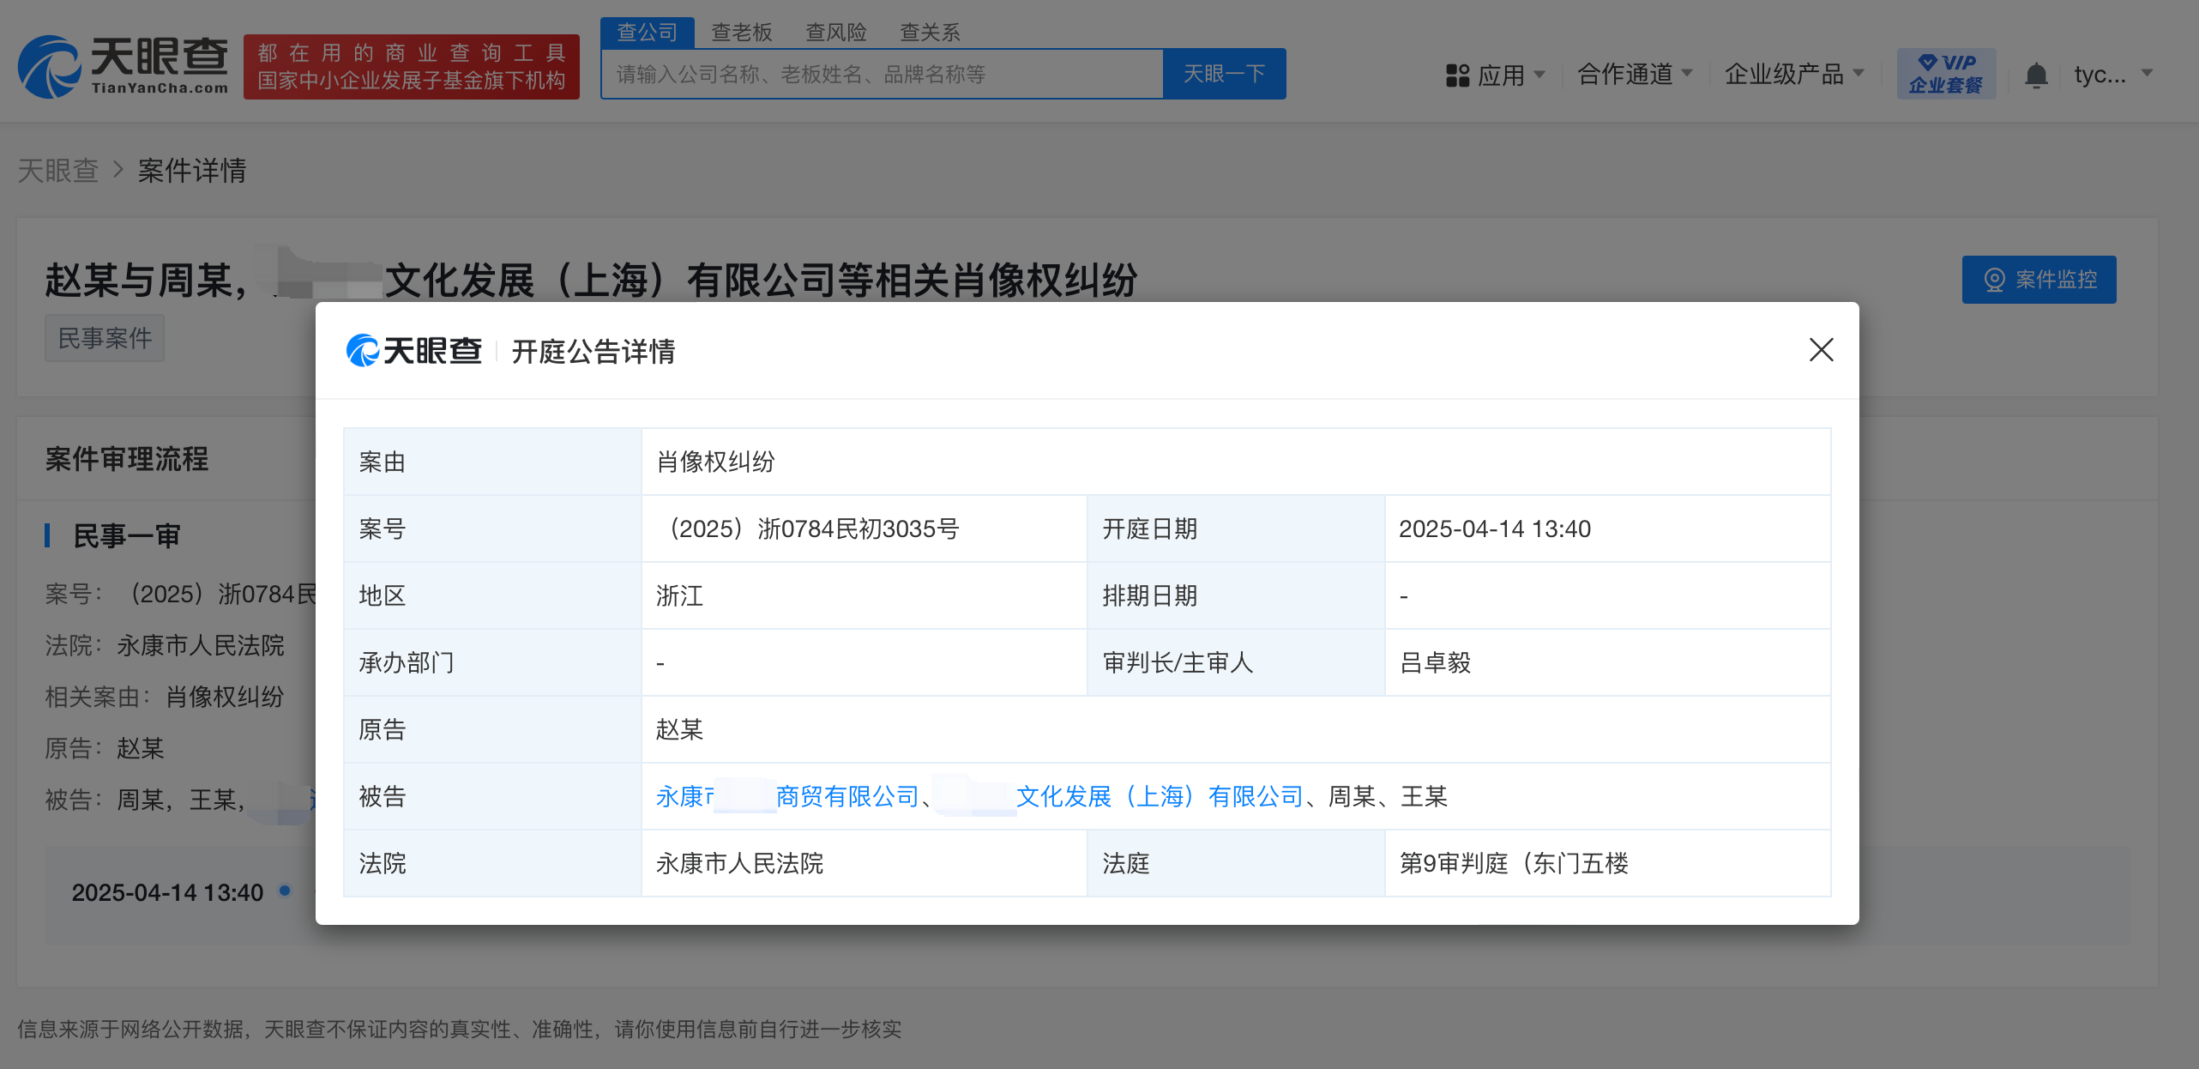
Task: Switch to the 查老板 search tab
Action: pos(742,33)
